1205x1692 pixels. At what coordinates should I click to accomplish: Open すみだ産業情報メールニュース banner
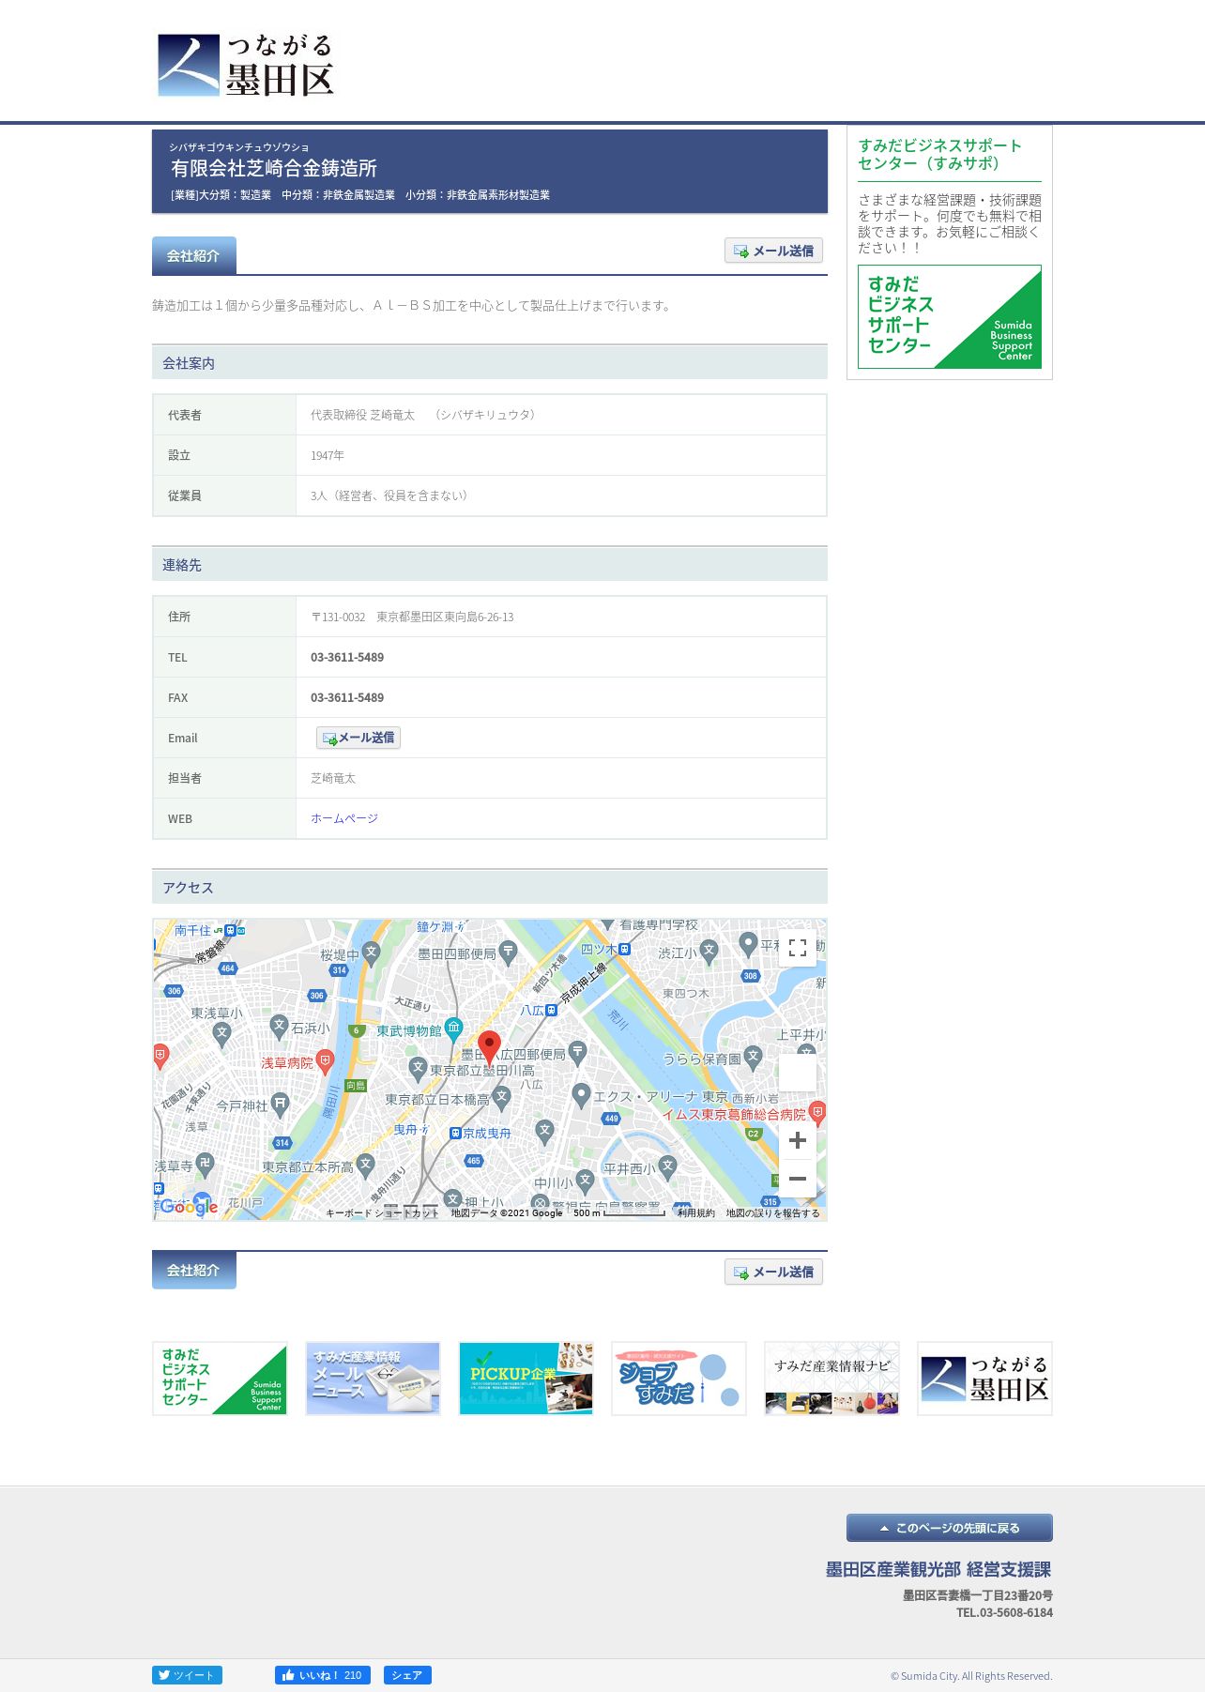(373, 1378)
